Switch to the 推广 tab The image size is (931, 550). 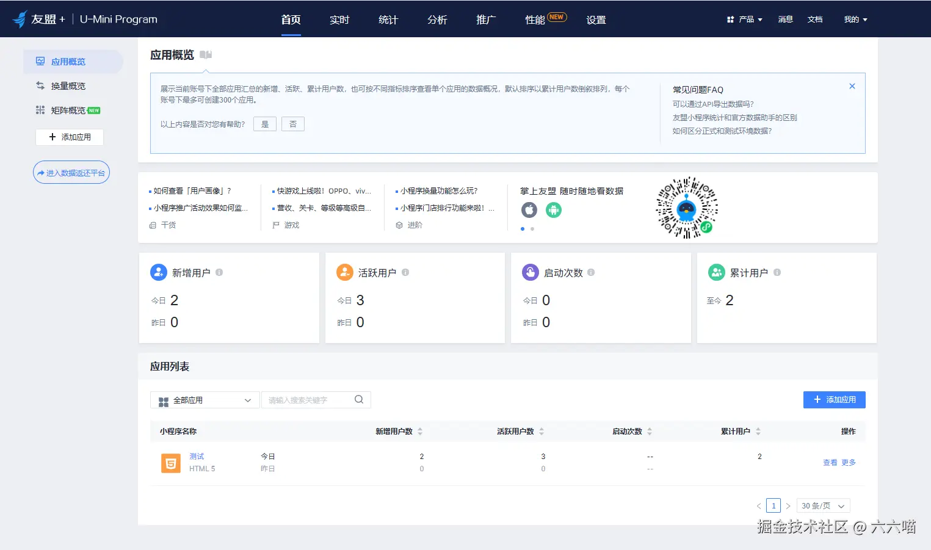486,20
